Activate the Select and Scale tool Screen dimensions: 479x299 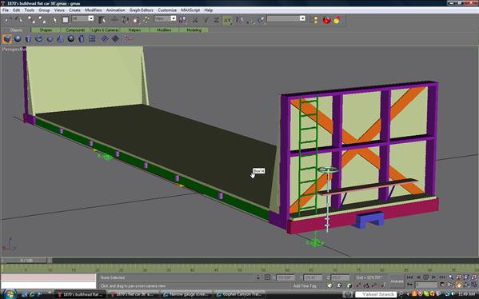click(x=136, y=20)
